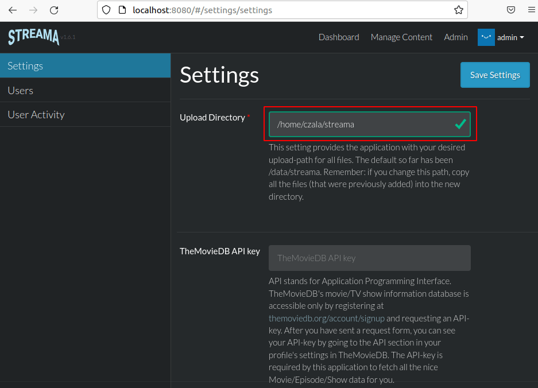538x388 pixels.
Task: Click the Upload Directory description paragraph
Action: pyautogui.click(x=369, y=172)
